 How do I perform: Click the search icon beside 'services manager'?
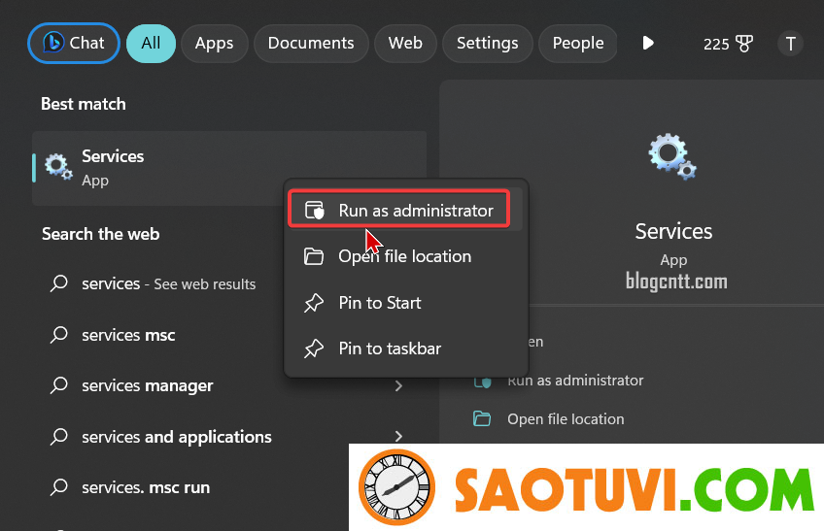(59, 385)
